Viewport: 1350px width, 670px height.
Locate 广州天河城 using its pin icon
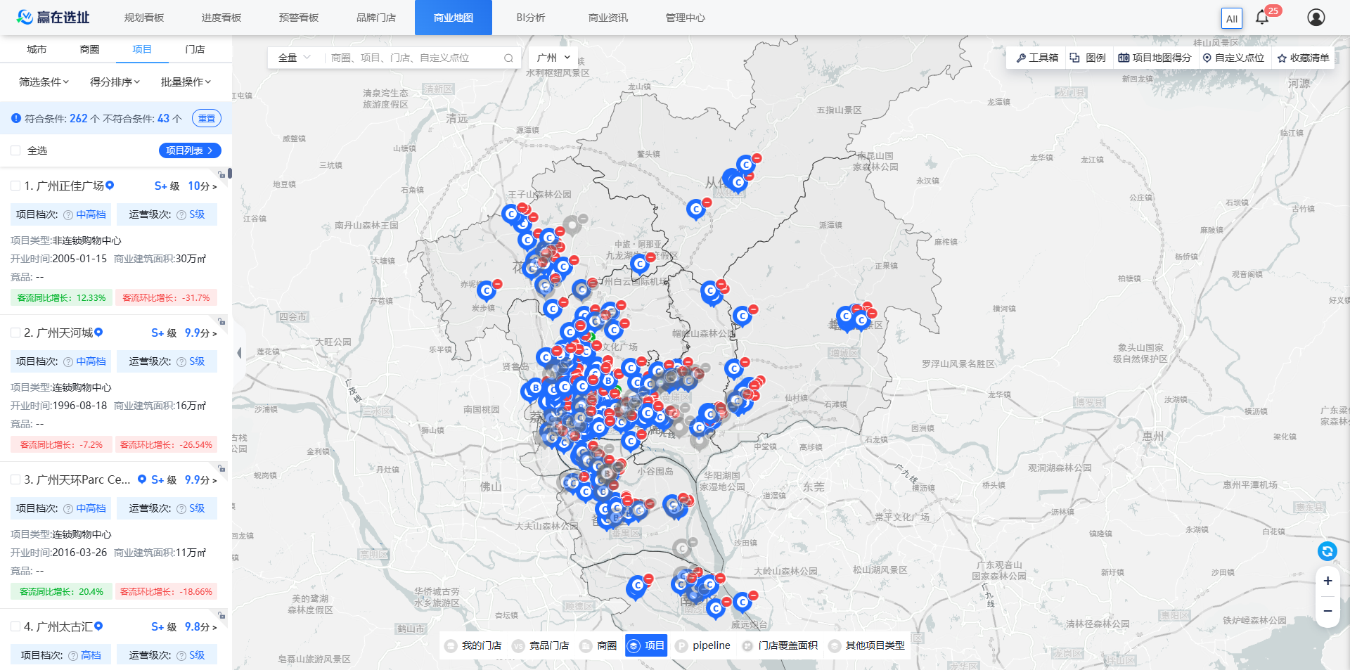[x=98, y=333]
